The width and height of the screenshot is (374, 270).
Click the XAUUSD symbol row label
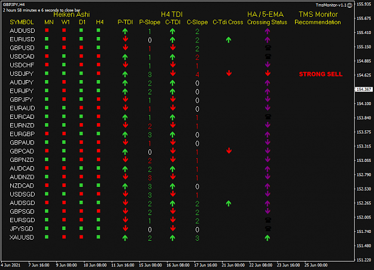pyautogui.click(x=22, y=237)
